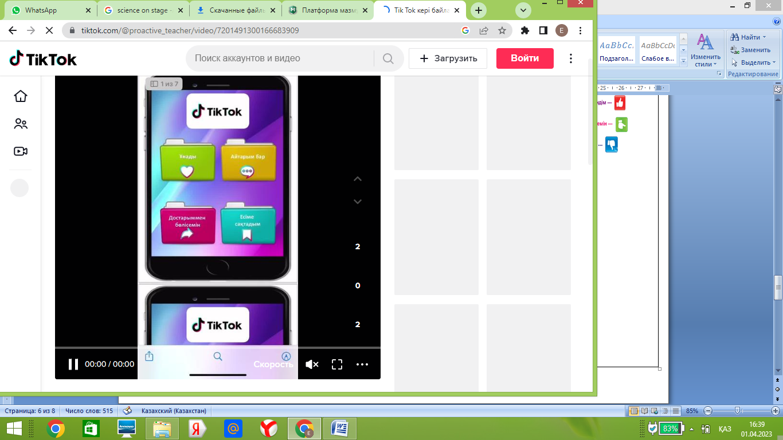Click the blue thumbs-down picture in Word document

pos(612,144)
